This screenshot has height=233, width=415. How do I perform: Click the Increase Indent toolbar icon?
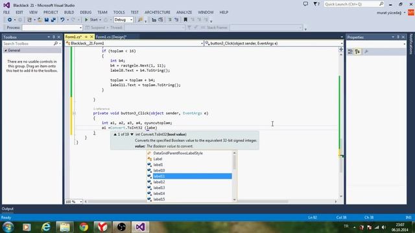coord(160,20)
